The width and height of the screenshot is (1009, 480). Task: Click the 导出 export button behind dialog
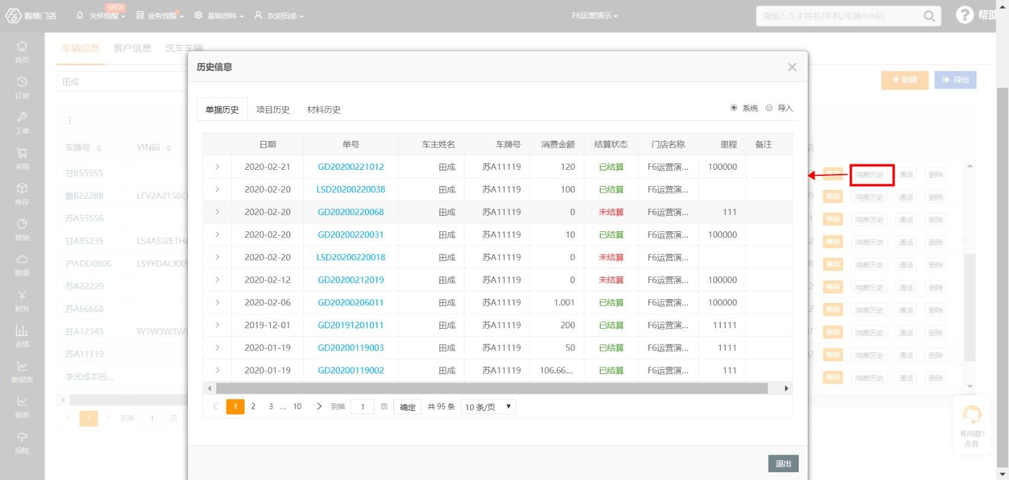pos(955,80)
